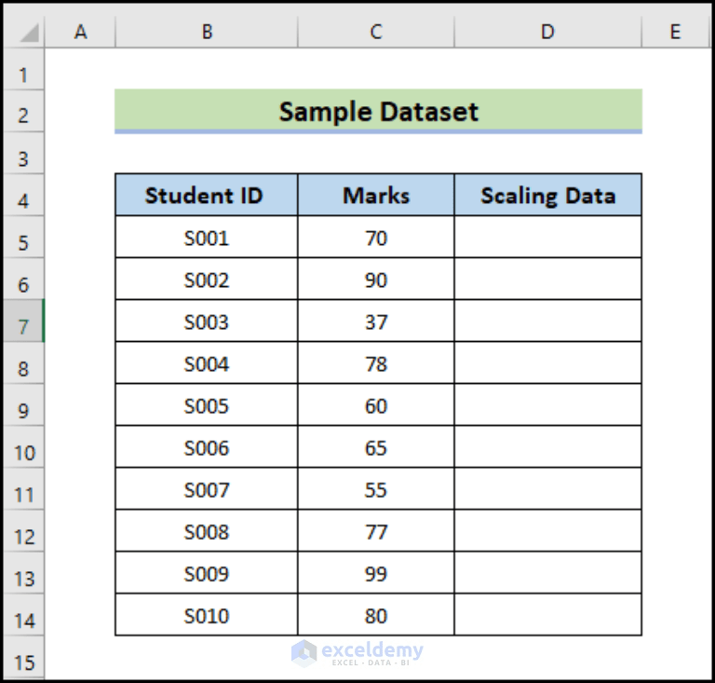715x683 pixels.
Task: Select column C header
Action: [x=376, y=32]
